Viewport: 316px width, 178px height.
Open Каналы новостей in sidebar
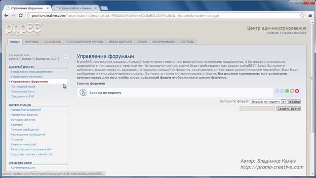click(23, 144)
